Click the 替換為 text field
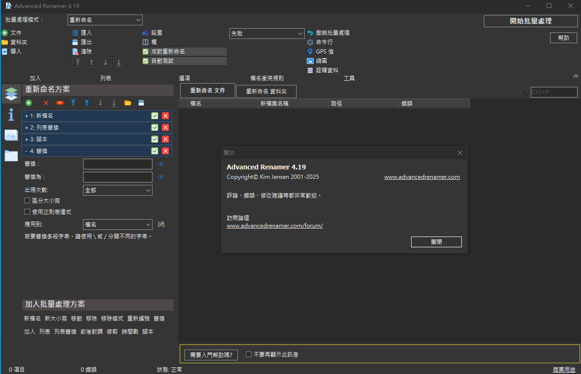This screenshot has height=374, width=581. (x=117, y=177)
